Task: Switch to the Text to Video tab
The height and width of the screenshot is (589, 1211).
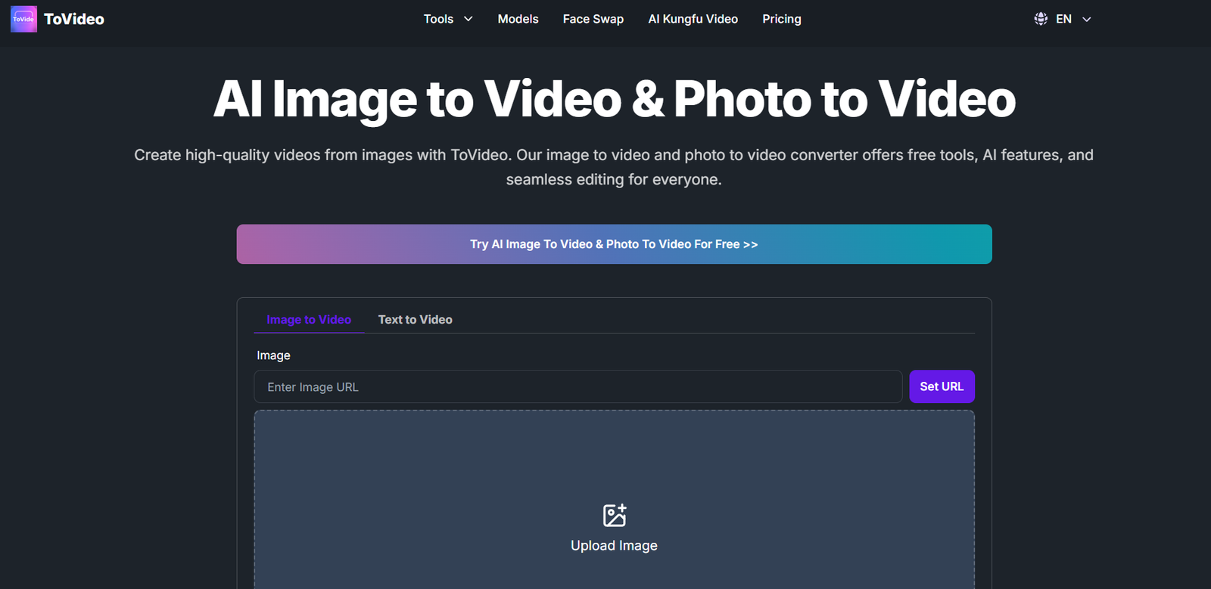Action: [x=415, y=320]
